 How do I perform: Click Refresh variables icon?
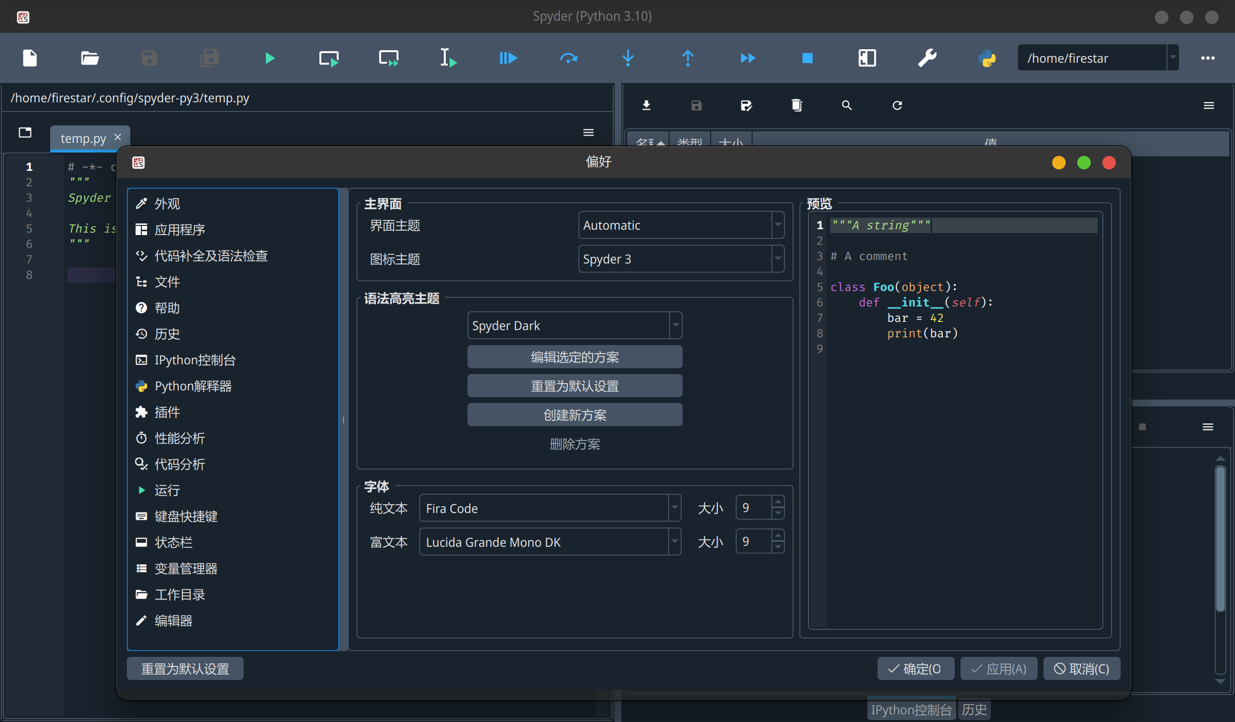pos(897,105)
